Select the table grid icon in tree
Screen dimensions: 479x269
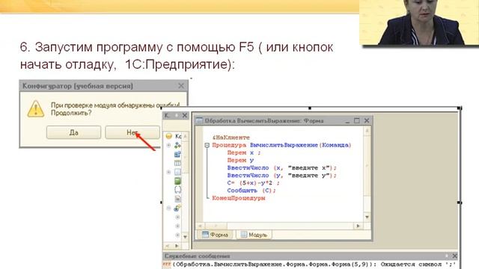pyautogui.click(x=177, y=163)
